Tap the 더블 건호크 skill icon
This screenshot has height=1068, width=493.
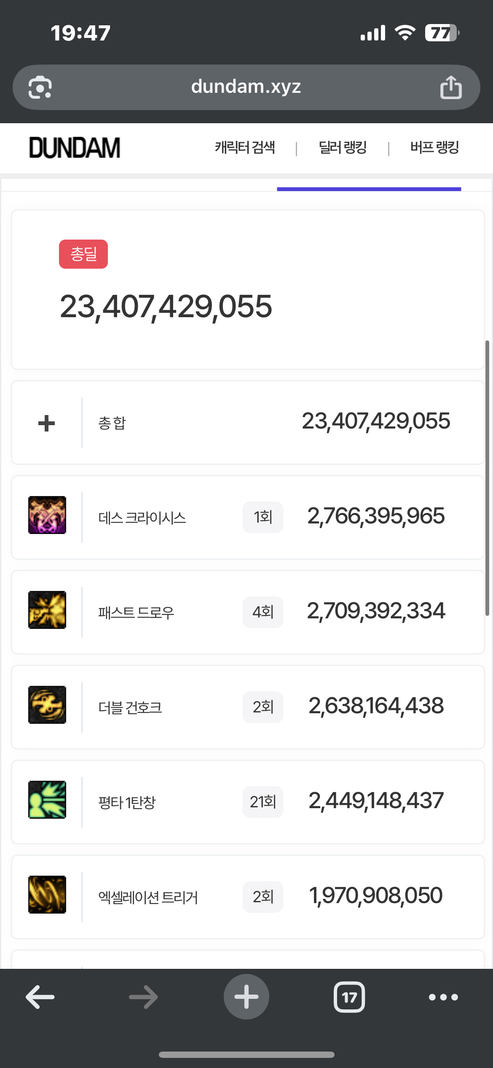coord(47,705)
